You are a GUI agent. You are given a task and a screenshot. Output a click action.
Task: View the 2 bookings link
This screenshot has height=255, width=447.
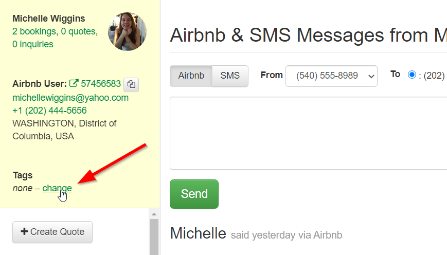click(34, 31)
